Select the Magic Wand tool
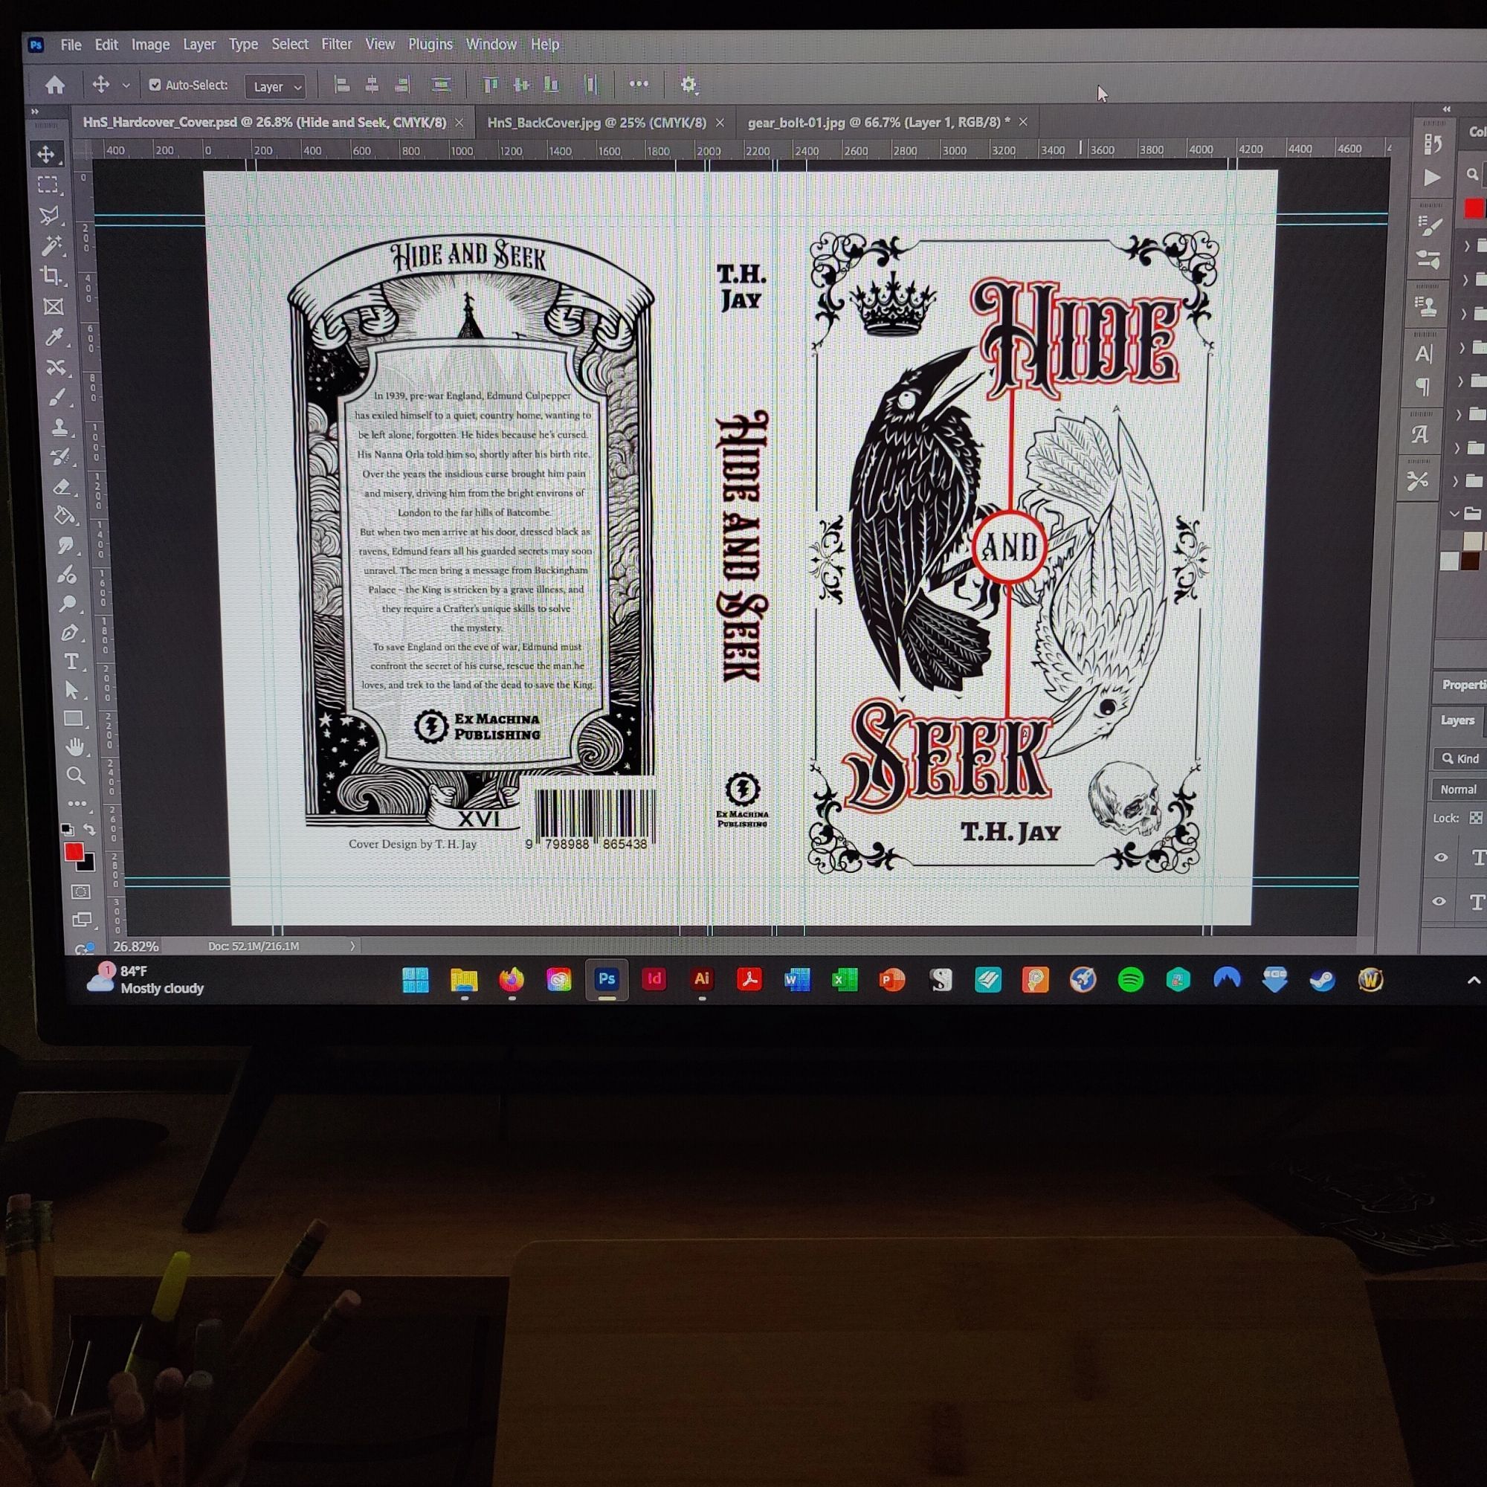Viewport: 1487px width, 1487px height. (x=51, y=245)
